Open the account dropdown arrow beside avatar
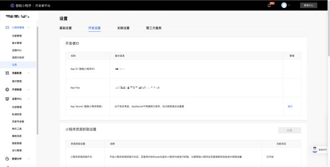This screenshot has width=330, height=167. point(289,6)
